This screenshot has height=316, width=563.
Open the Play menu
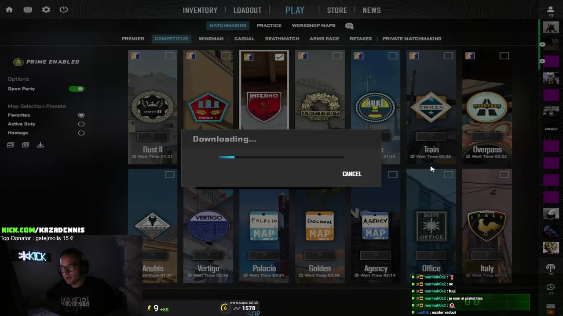click(x=295, y=10)
